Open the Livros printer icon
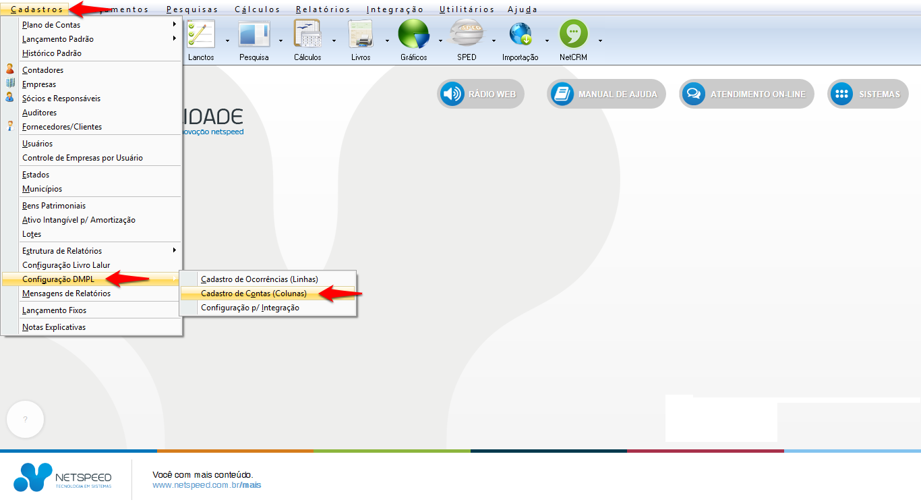921x504 pixels. click(361, 34)
